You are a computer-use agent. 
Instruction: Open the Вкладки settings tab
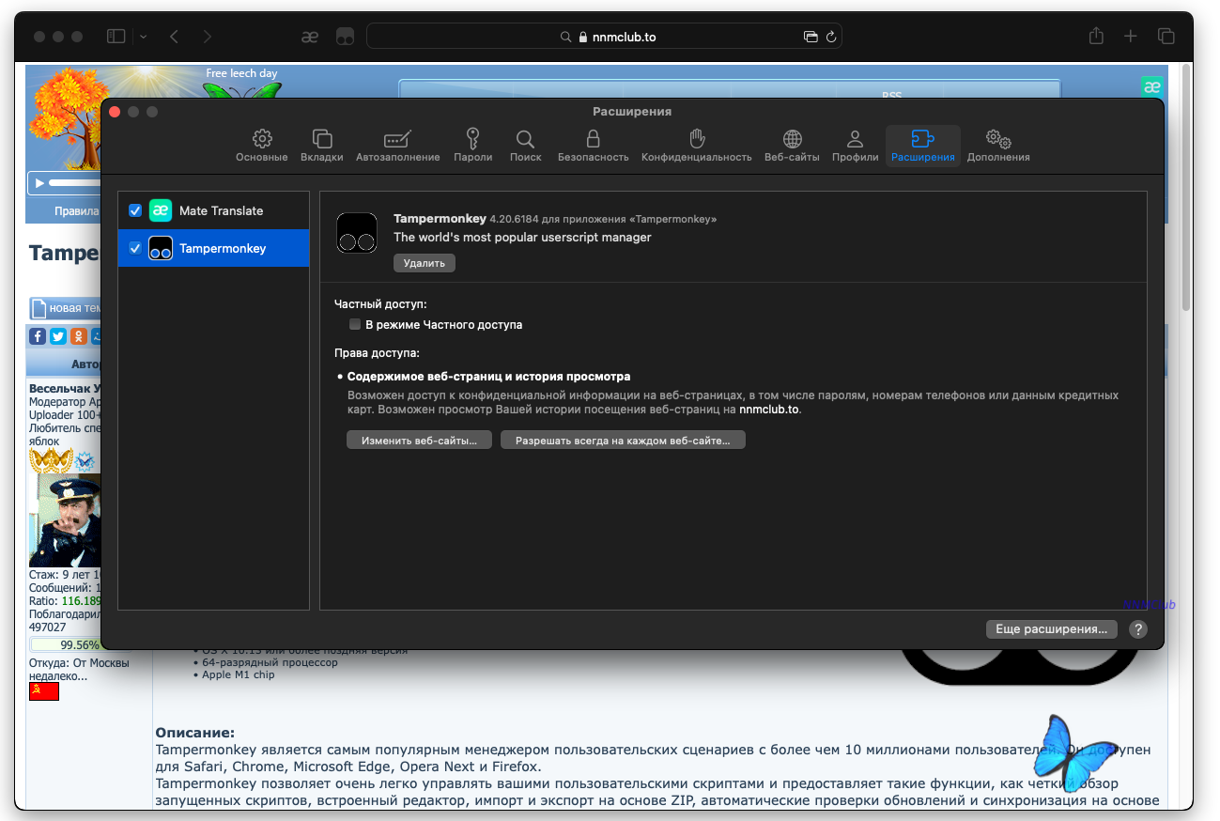tap(322, 146)
